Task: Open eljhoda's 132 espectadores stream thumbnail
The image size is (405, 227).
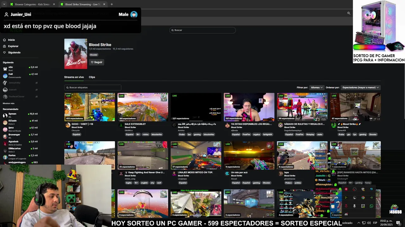Action: tap(249, 107)
